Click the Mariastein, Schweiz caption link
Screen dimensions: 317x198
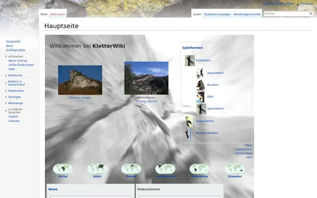pyautogui.click(x=80, y=98)
